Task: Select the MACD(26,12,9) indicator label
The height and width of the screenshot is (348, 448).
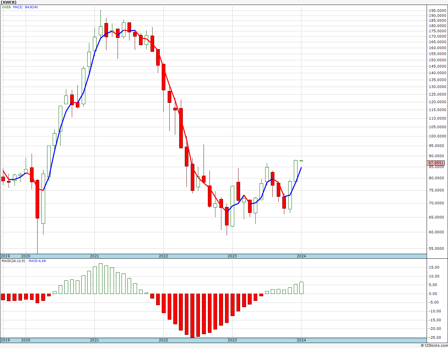Action: click(14, 261)
